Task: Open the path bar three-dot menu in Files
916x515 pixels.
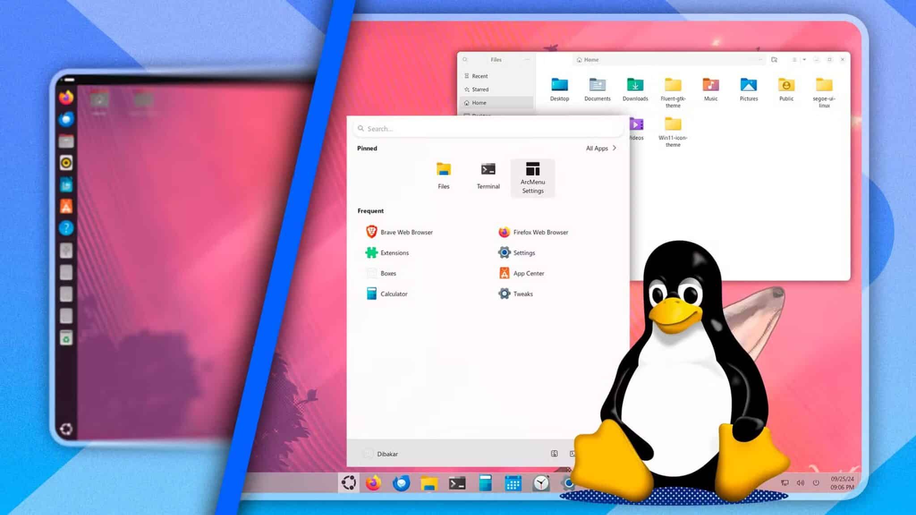Action: [760, 60]
